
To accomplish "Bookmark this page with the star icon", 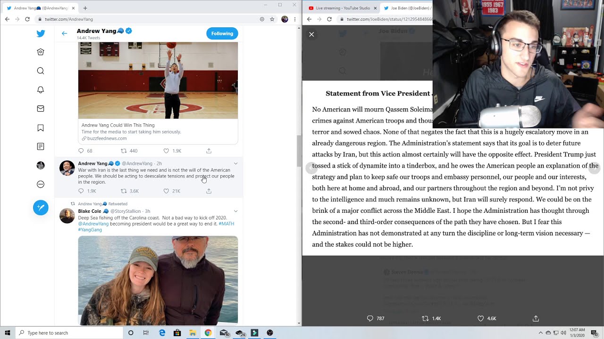I will (x=272, y=19).
